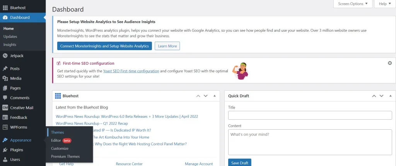396x166 pixels.
Task: Open the Help dropdown tab
Action: 385,4
